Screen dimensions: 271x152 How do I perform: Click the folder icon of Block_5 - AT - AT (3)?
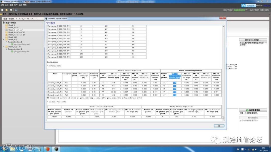click(7, 35)
